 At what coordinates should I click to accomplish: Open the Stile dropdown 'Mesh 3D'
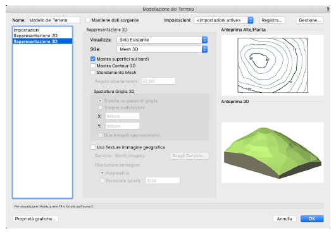pyautogui.click(x=162, y=49)
